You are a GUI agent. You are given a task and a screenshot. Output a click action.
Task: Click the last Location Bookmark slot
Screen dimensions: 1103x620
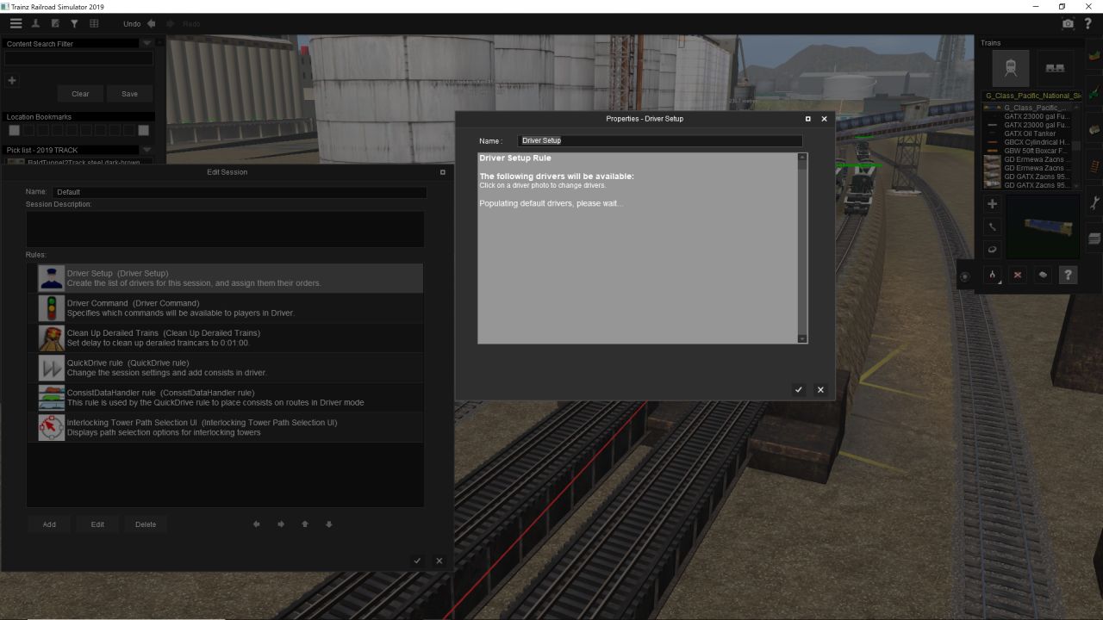[143, 130]
